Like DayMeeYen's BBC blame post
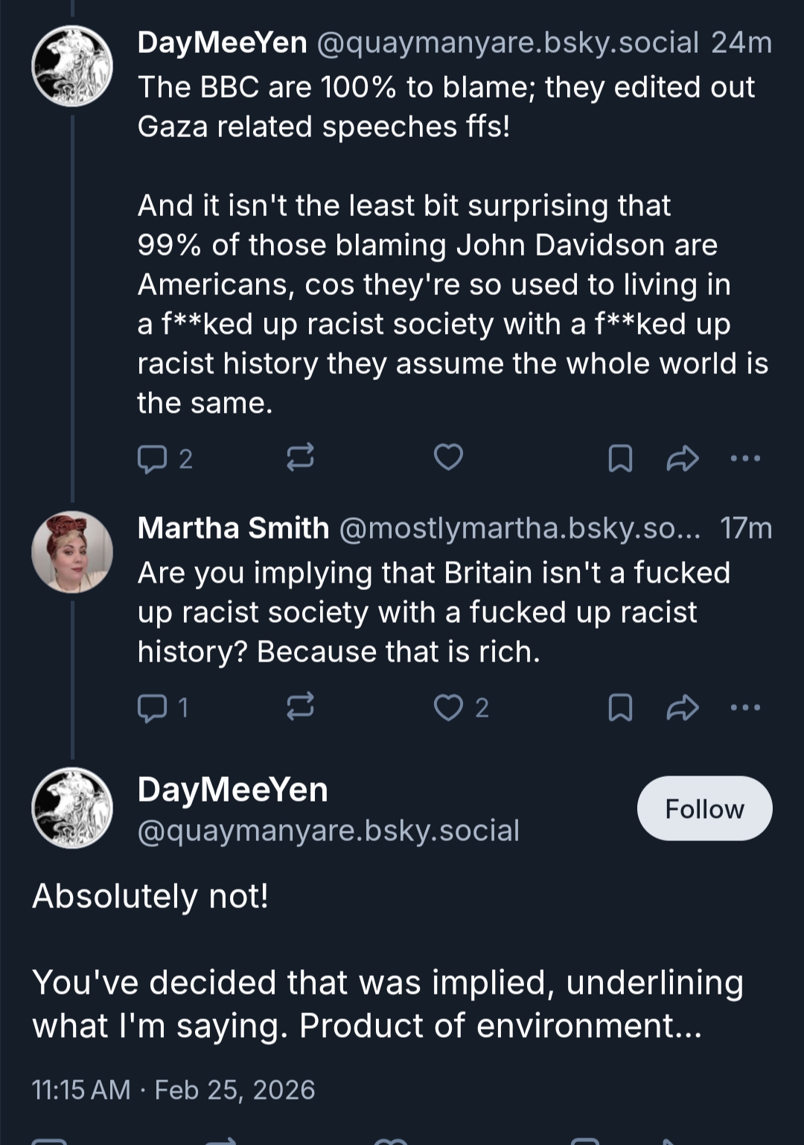This screenshot has width=804, height=1145. pos(448,457)
